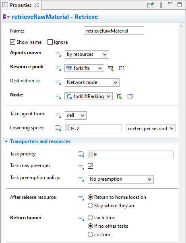The image size is (186, 243).
Task: Enable the Ignore checkbox
Action: coord(50,42)
